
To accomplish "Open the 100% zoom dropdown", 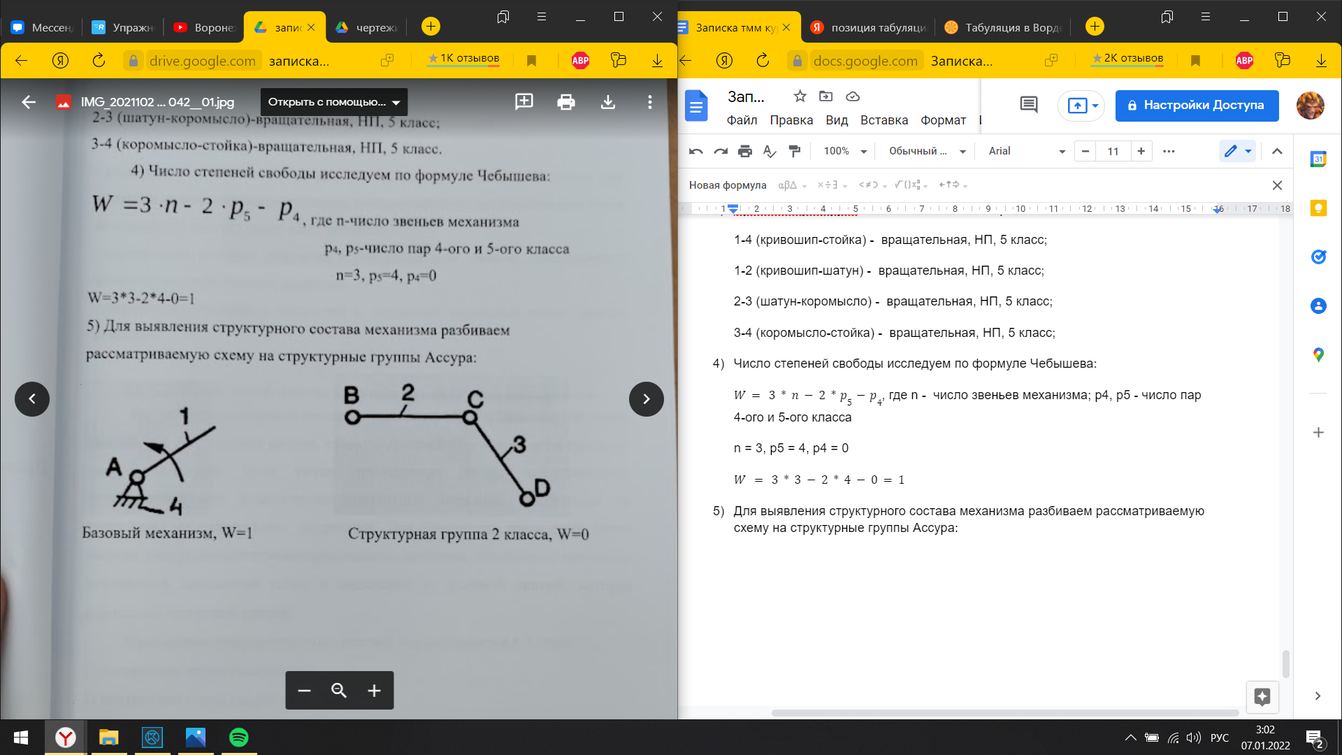I will 845,151.
